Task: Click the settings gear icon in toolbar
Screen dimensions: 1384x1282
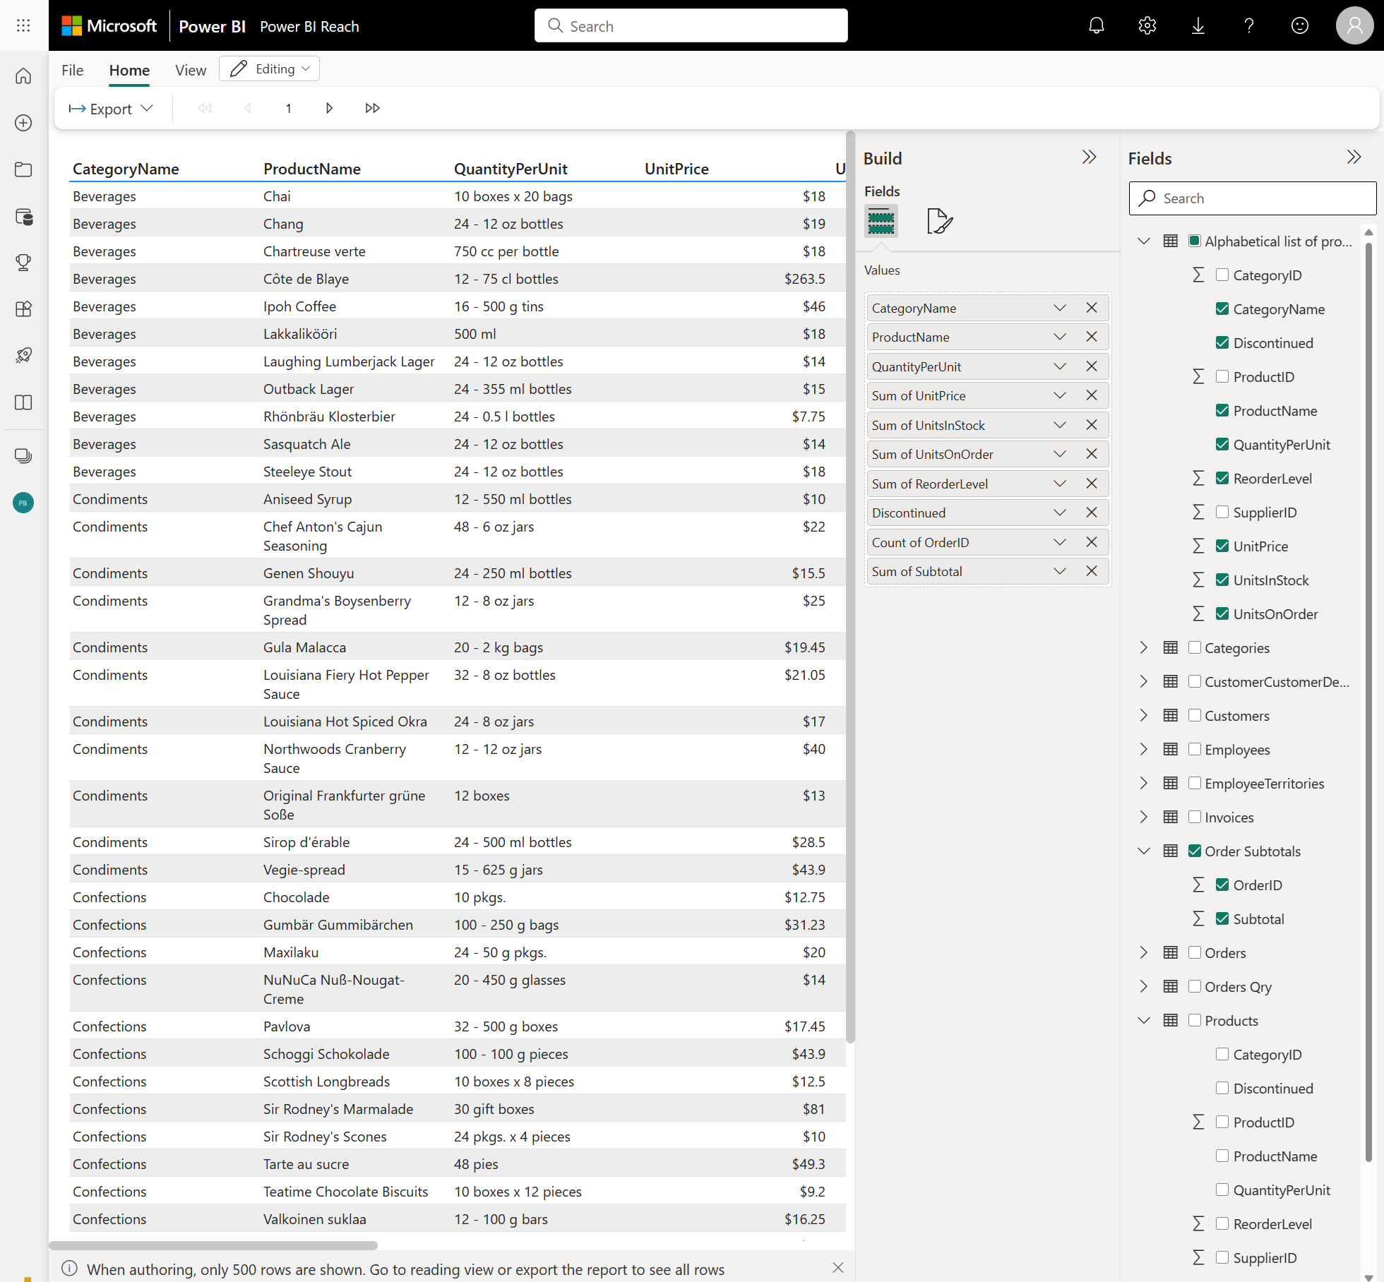Action: (1147, 25)
